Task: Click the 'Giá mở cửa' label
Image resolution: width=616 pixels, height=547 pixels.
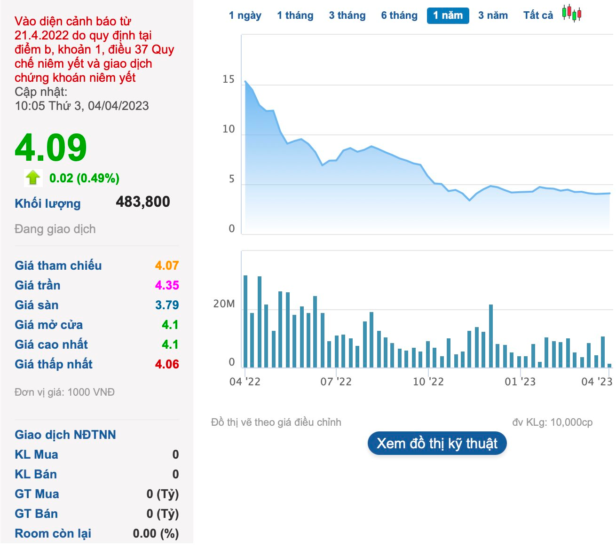Action: coord(48,325)
